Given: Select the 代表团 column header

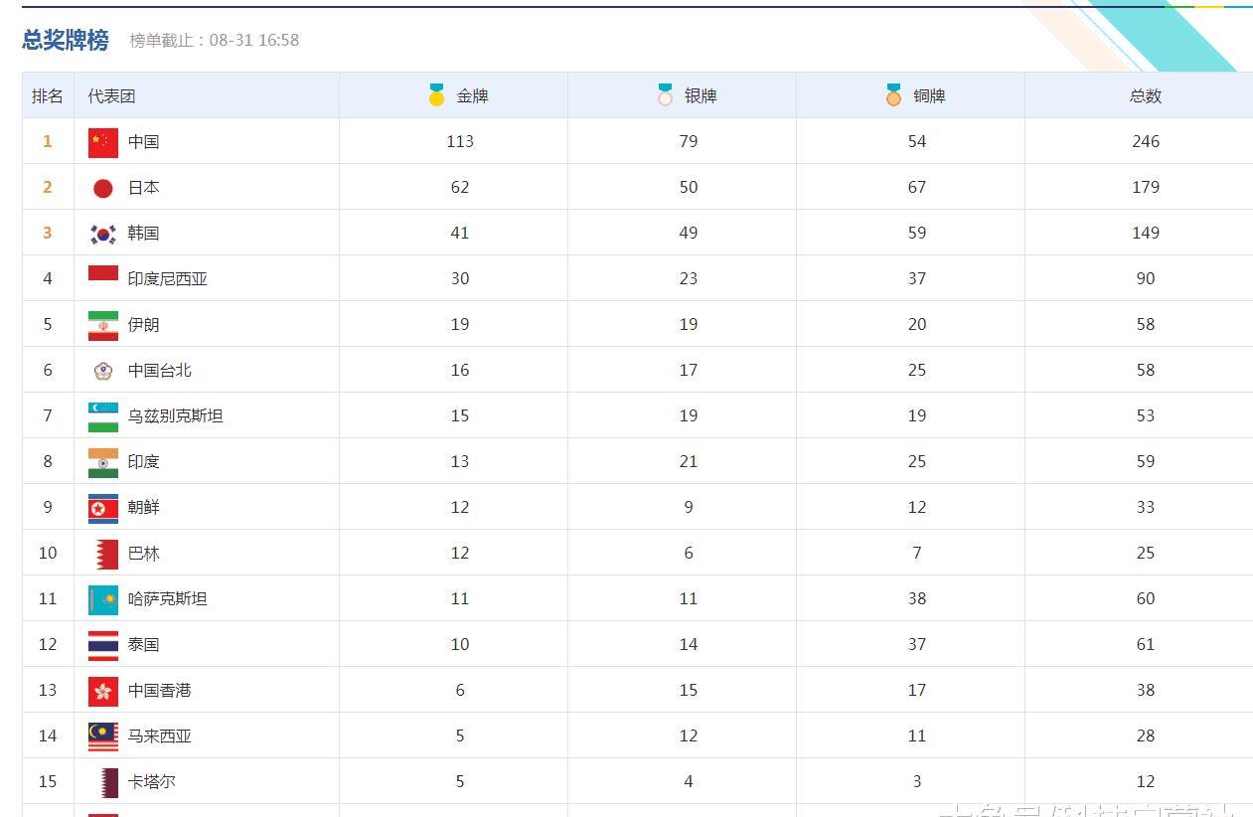Looking at the screenshot, I should [111, 96].
